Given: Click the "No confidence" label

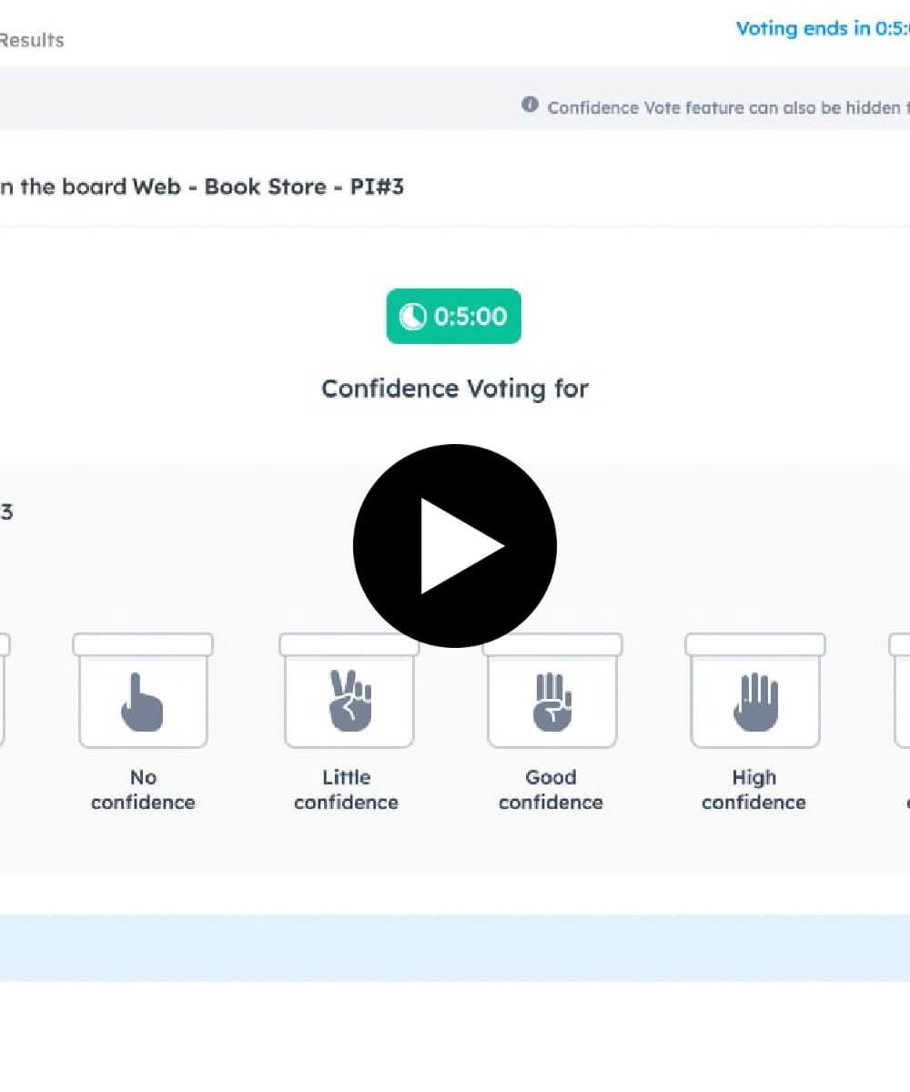Looking at the screenshot, I should [x=143, y=790].
